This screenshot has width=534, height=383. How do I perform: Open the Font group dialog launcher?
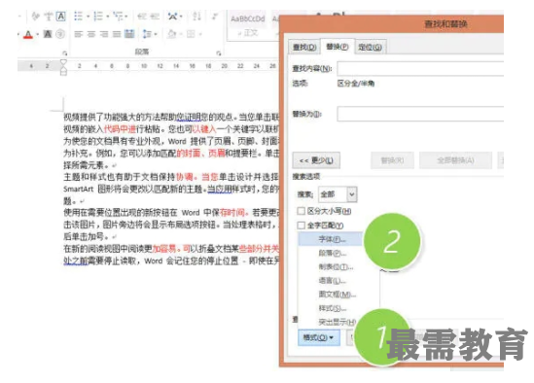(65, 53)
